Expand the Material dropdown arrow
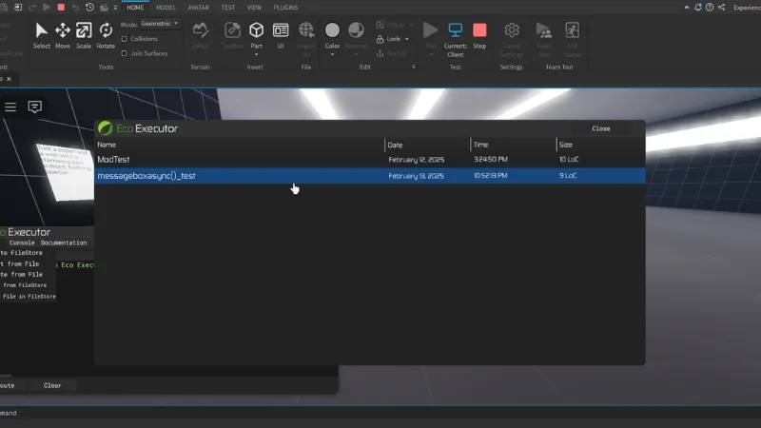The height and width of the screenshot is (428, 761). click(356, 54)
